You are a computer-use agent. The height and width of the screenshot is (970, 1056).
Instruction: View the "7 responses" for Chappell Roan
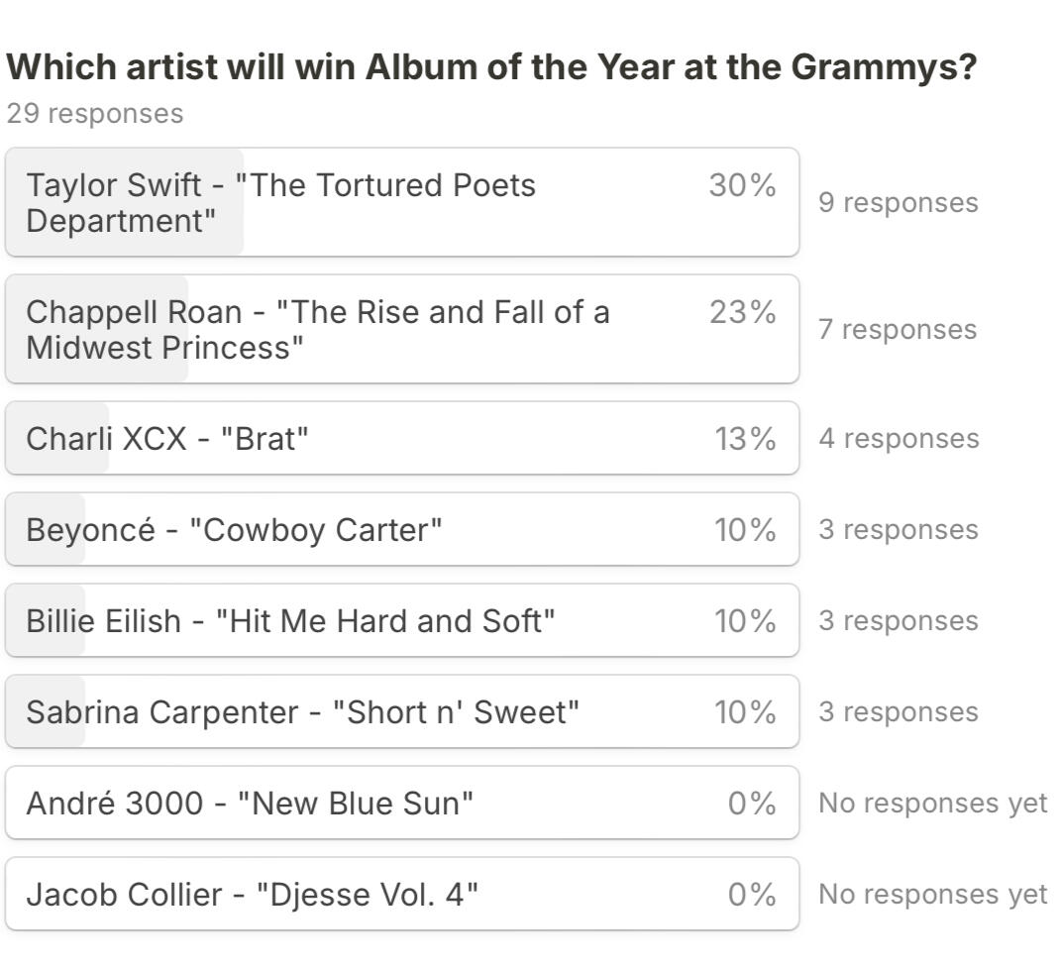[x=897, y=330]
